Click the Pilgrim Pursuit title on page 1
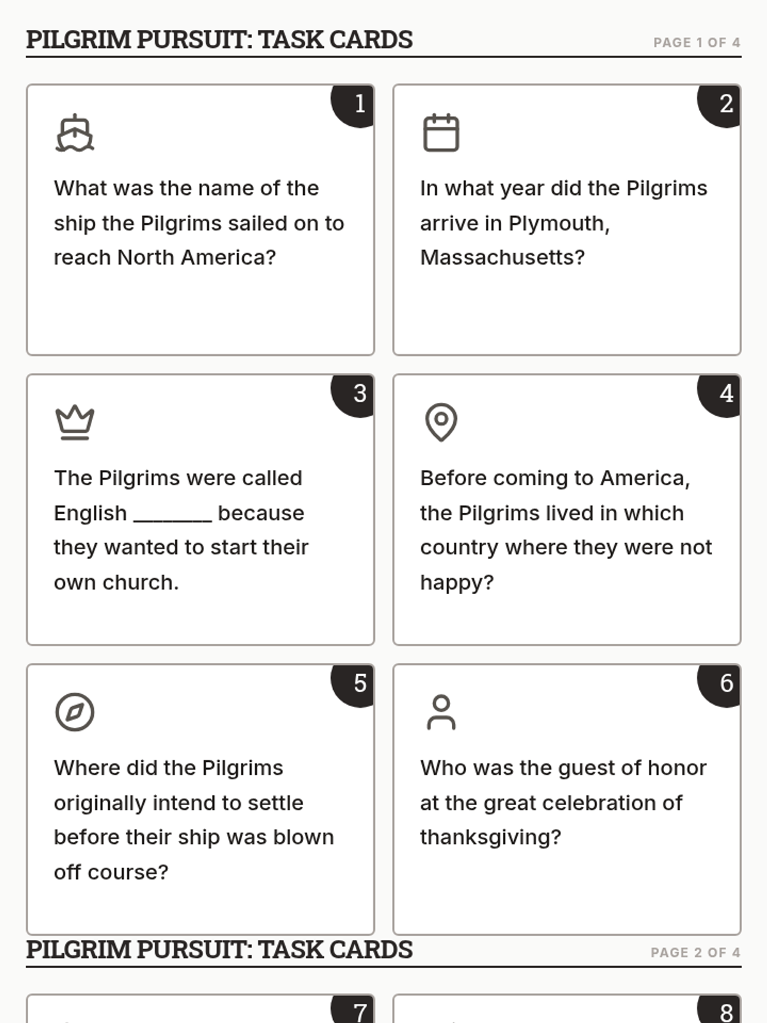This screenshot has width=767, height=1023. [x=219, y=40]
